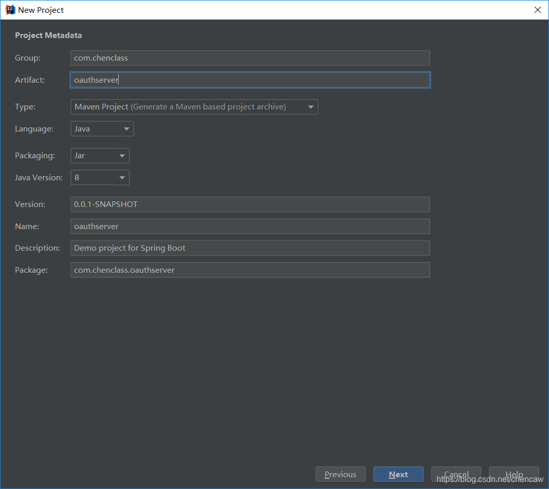Click the Group: label
549x489 pixels.
click(x=28, y=58)
